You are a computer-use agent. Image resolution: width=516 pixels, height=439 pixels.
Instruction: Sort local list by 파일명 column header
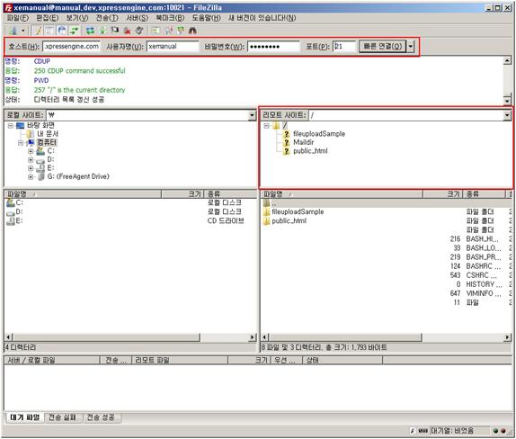83,194
